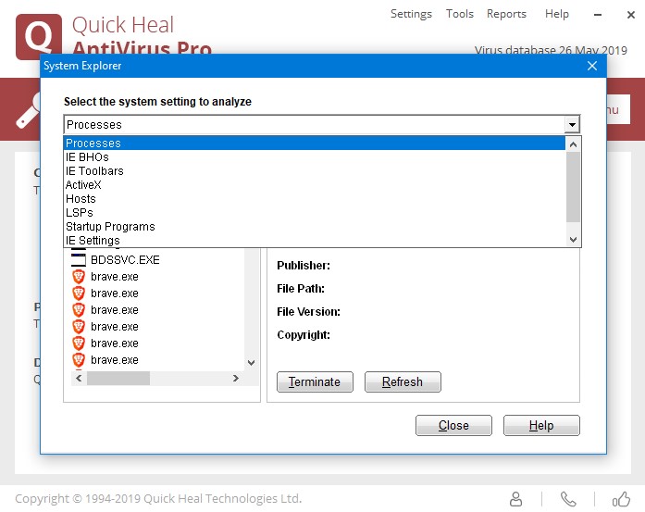Click the Close button
This screenshot has width=645, height=512.
click(x=453, y=425)
